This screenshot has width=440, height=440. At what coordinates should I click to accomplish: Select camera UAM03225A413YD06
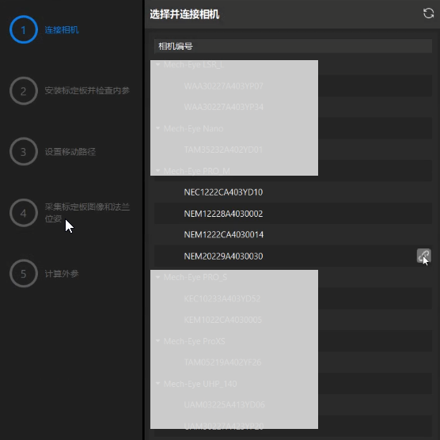tap(293, 404)
